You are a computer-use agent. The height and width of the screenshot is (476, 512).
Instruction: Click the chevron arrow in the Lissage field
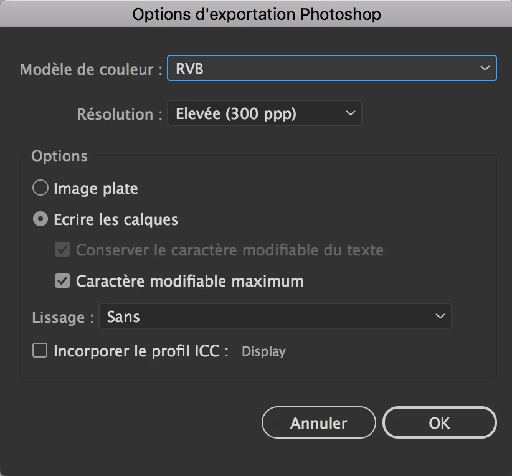pyautogui.click(x=440, y=317)
